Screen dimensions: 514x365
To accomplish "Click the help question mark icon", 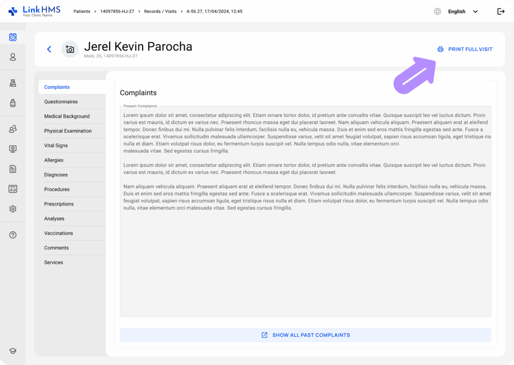I will 13,235.
